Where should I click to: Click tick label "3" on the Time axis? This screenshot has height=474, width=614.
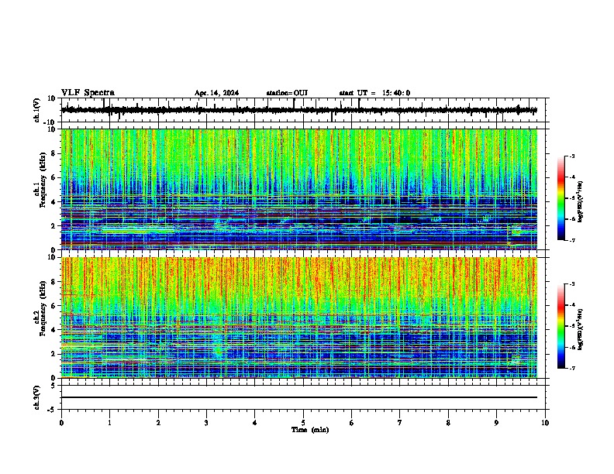click(x=206, y=423)
